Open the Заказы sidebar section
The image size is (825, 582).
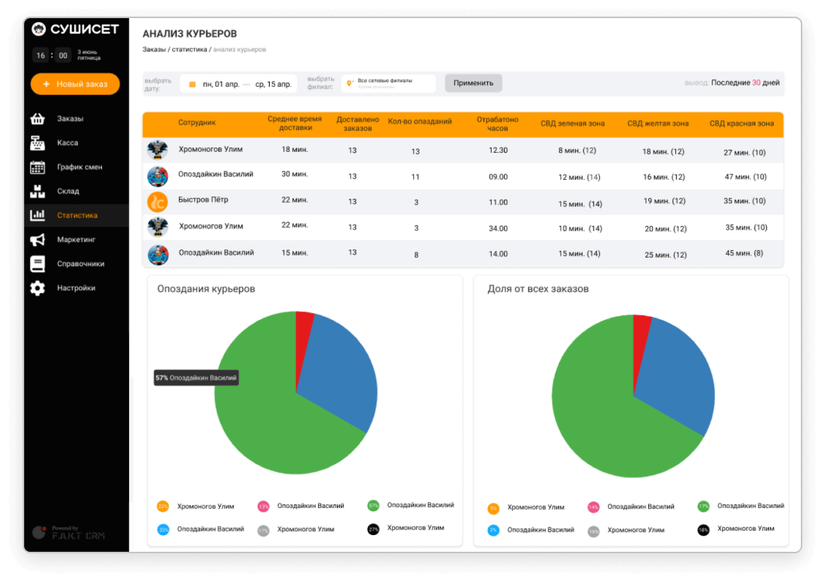(76, 119)
